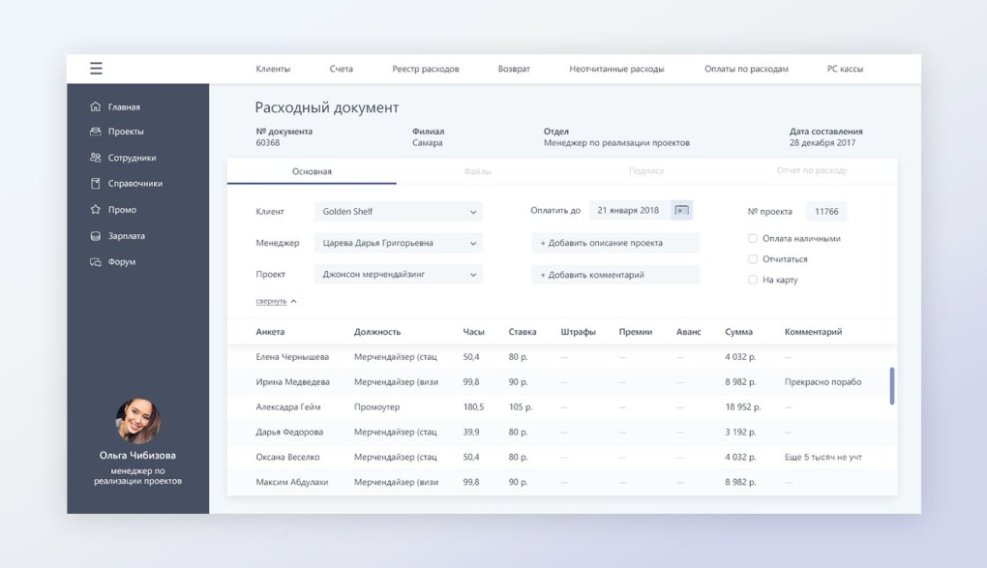Open the calendar icon beside Оплатить до
This screenshot has width=987, height=568.
682,210
